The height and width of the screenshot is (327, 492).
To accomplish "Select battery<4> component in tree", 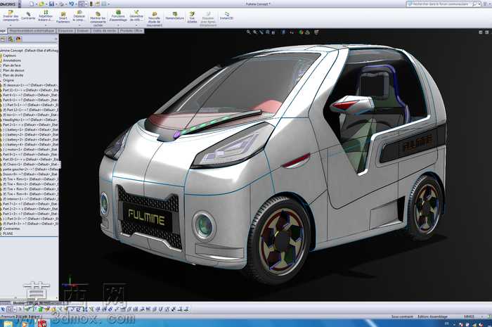I will pyautogui.click(x=30, y=144).
